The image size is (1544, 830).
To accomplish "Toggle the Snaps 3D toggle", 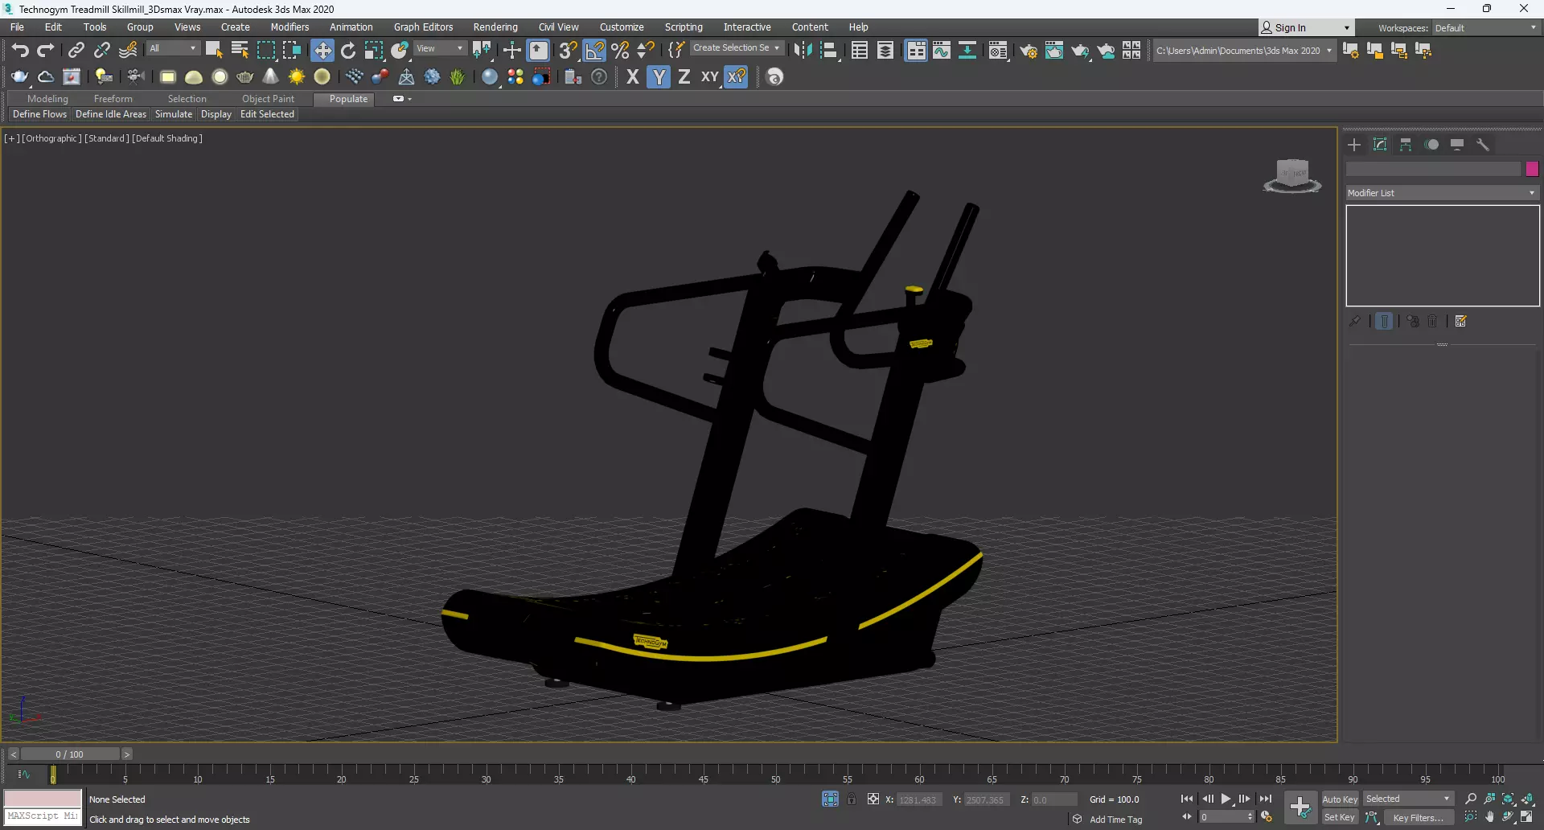I will click(x=569, y=51).
